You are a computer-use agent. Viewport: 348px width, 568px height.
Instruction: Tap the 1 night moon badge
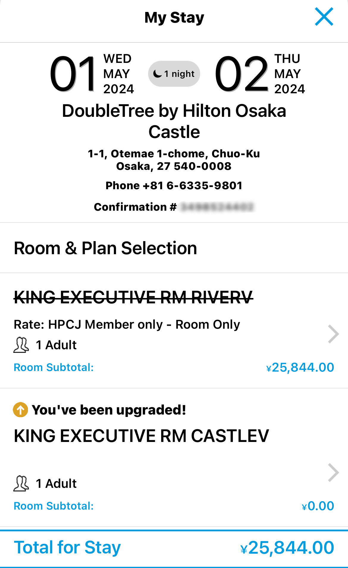click(x=174, y=74)
